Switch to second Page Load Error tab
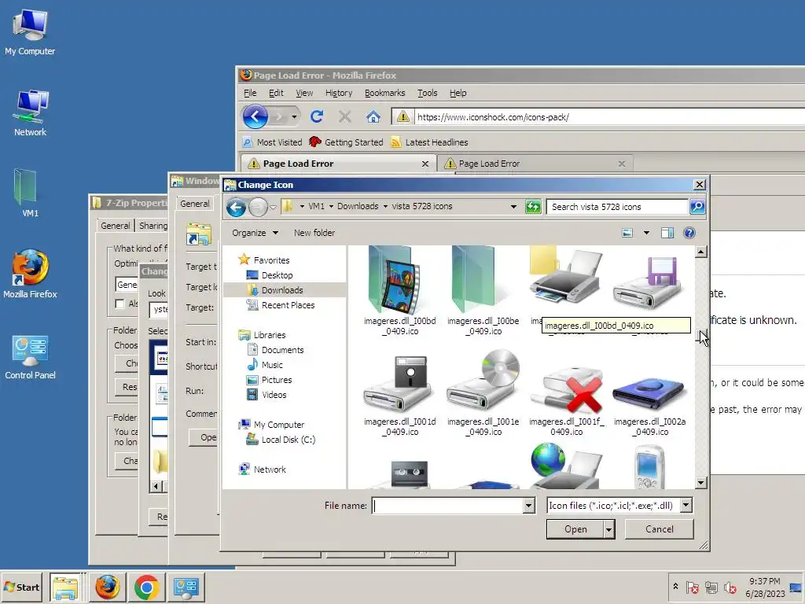 (x=534, y=164)
